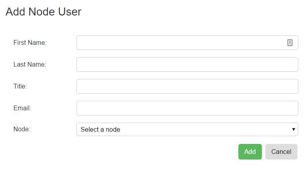Image resolution: width=307 pixels, height=169 pixels.
Task: Click the black arrow of Node selector
Action: [x=294, y=129]
